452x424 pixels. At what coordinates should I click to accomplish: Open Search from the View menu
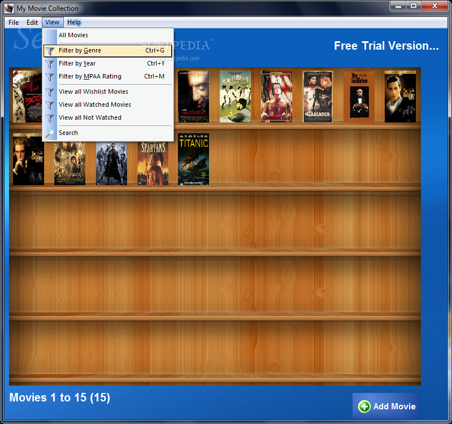coord(108,133)
